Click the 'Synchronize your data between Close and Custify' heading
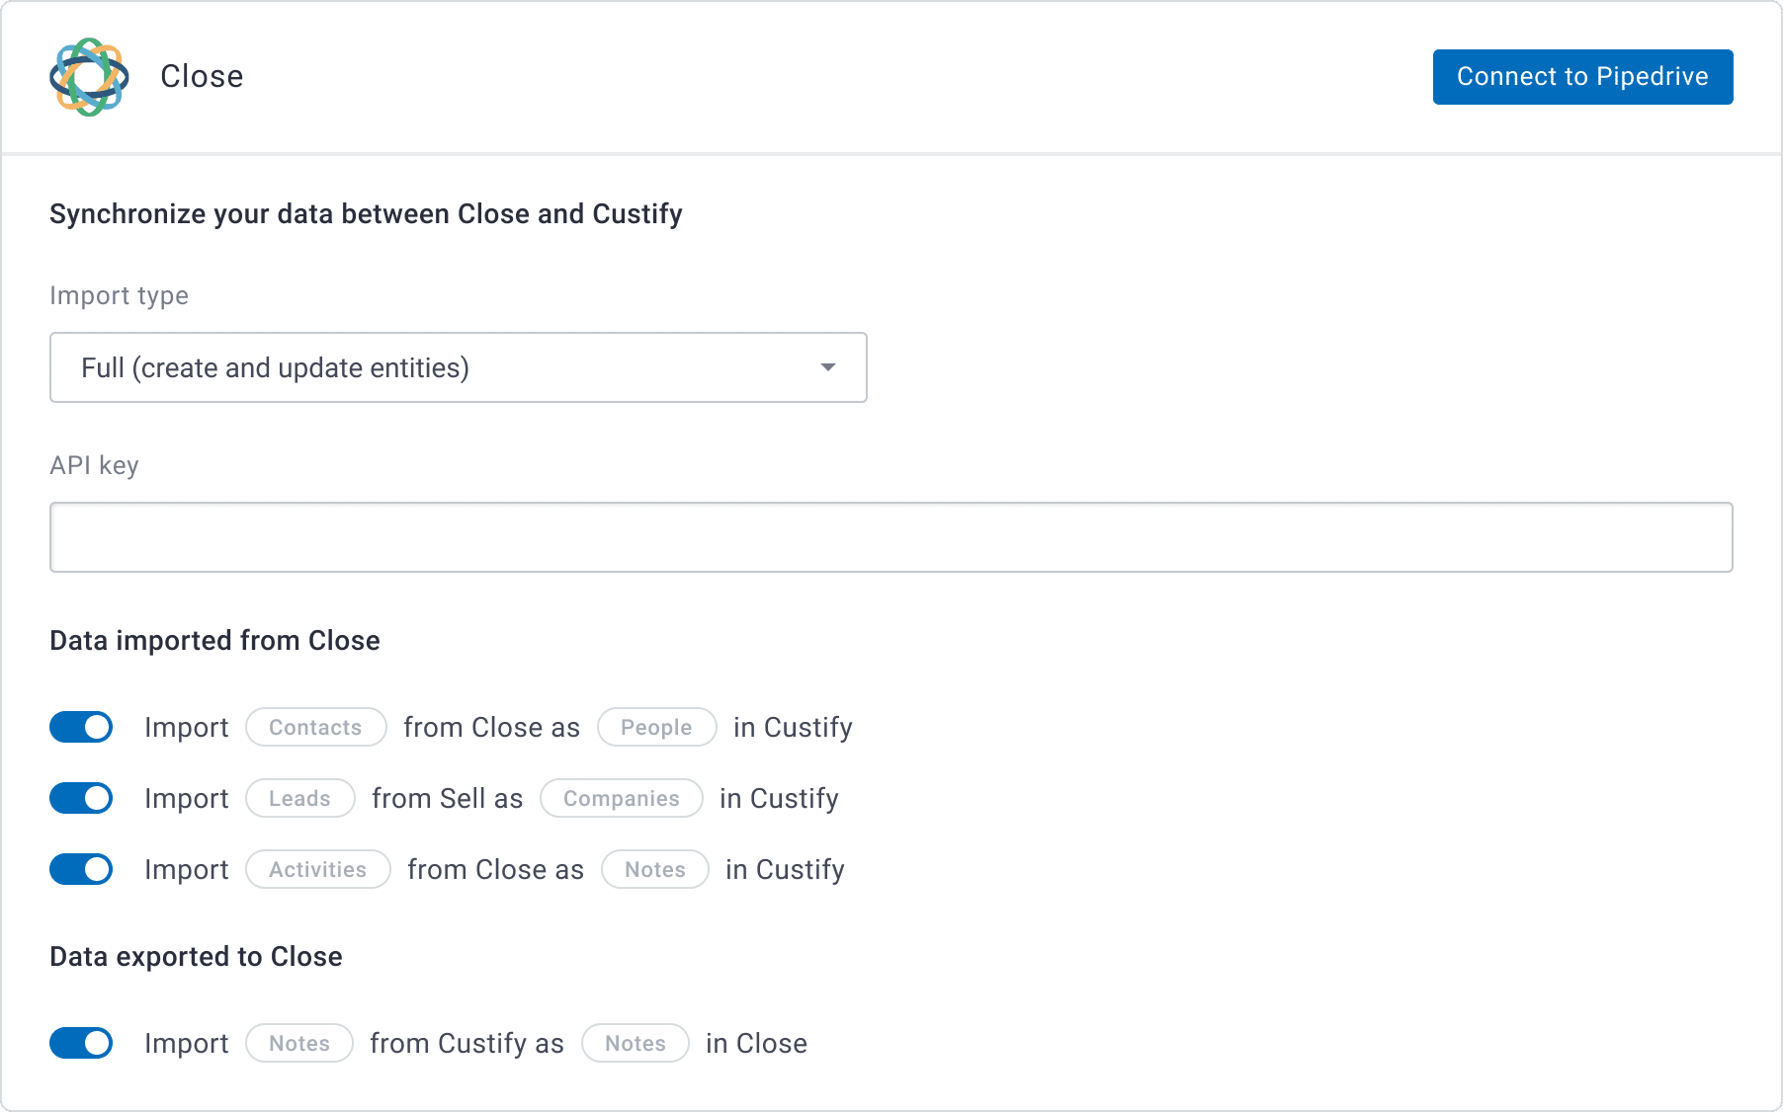The image size is (1783, 1112). click(366, 214)
